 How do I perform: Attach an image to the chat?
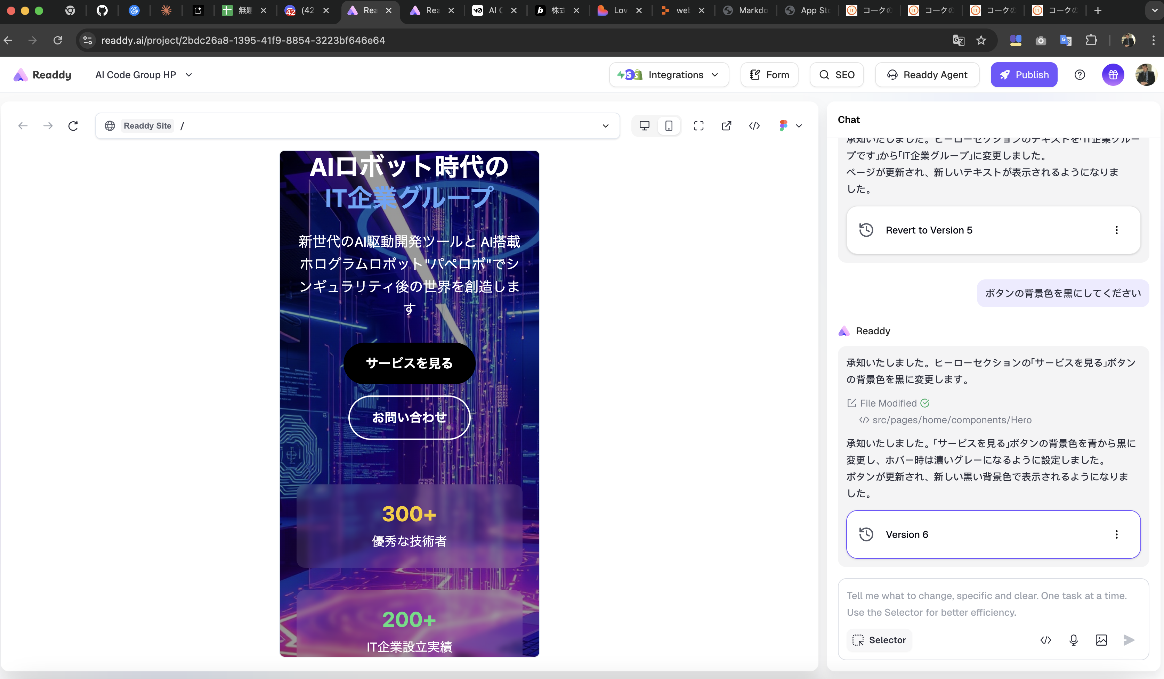click(x=1101, y=640)
